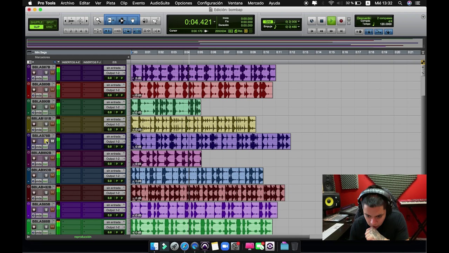Image resolution: width=449 pixels, height=253 pixels.
Task: Click the track height zoom button
Action: point(80,21)
